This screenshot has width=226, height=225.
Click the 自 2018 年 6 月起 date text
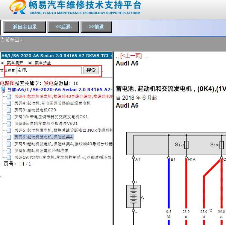tap(137, 98)
